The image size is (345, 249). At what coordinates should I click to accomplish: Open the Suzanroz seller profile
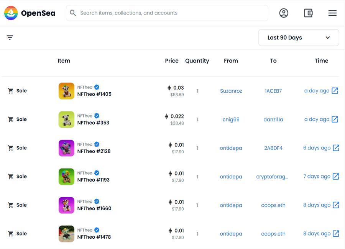coord(231,91)
